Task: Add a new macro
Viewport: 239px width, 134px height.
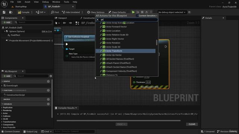Action: tap(48, 99)
